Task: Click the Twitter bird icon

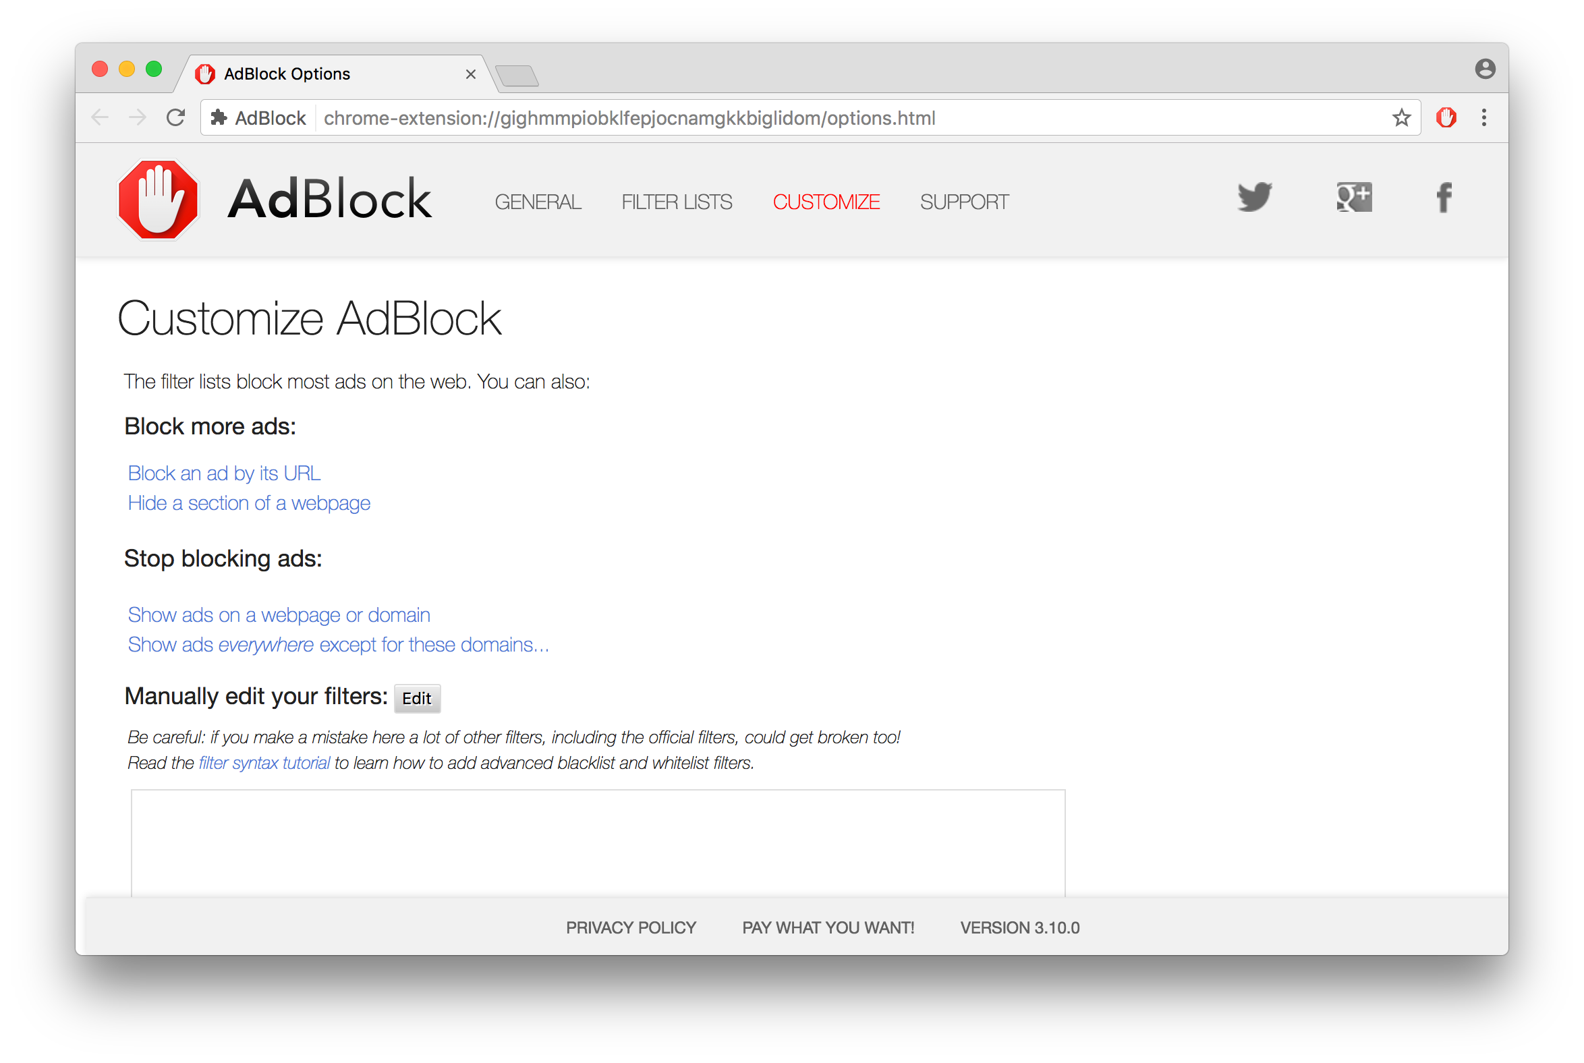Action: pos(1255,197)
